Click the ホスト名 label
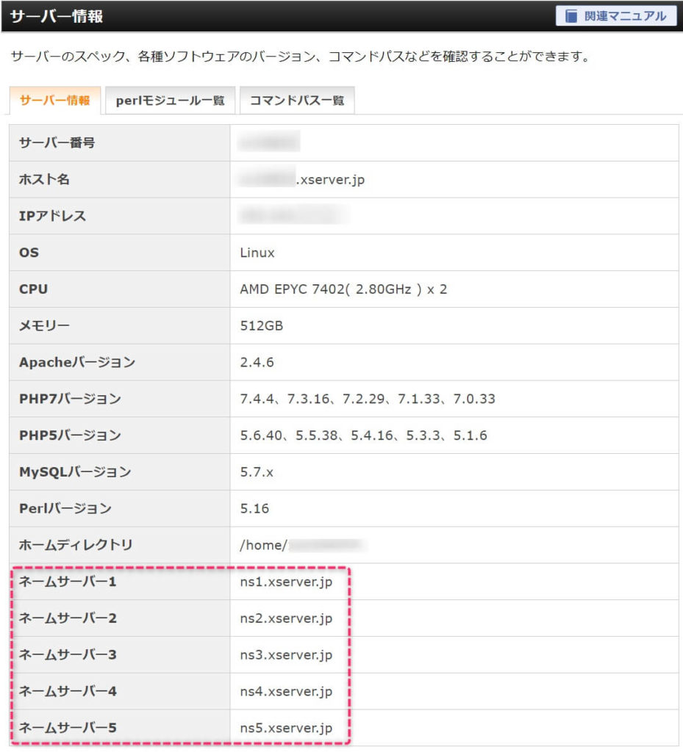 (44, 179)
